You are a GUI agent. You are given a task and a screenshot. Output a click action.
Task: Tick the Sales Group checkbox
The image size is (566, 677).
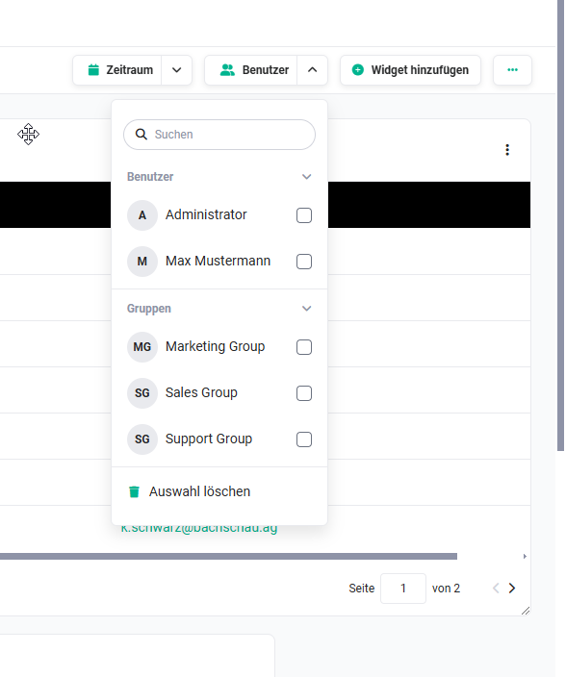304,393
